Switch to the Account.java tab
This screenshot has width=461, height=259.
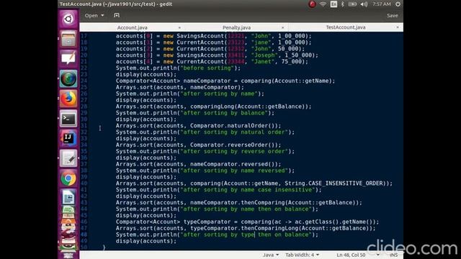pyautogui.click(x=132, y=27)
